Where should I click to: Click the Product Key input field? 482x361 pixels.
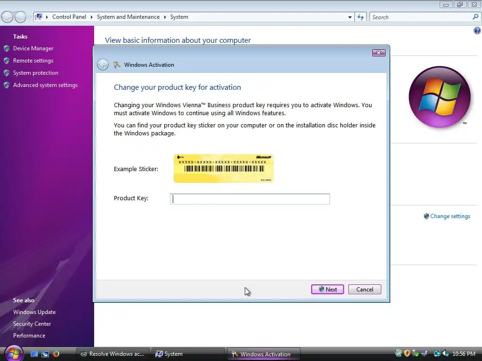pos(250,199)
